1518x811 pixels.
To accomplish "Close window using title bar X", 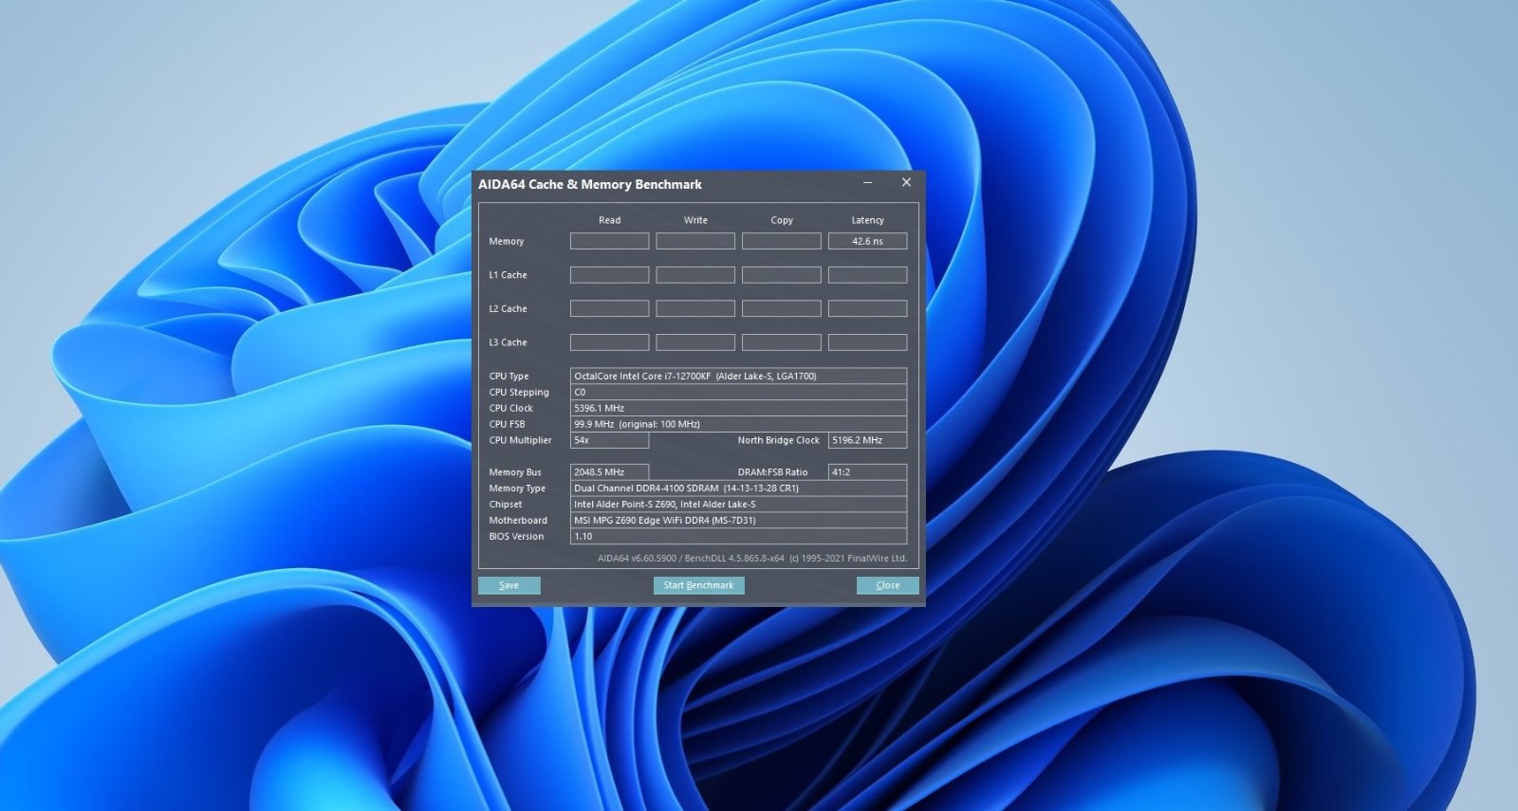I will point(906,183).
